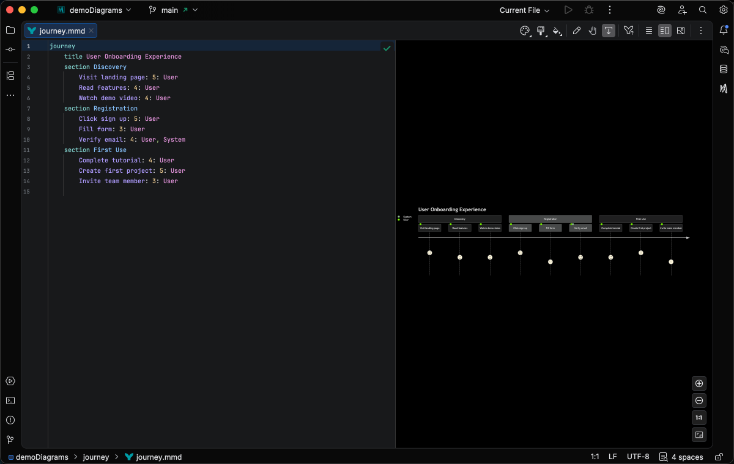Select the journey.mmd editor tab
734x464 pixels.
61,31
